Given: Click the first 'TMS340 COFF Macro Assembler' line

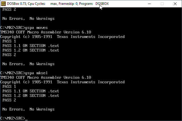Looking at the screenshot, I should tap(46, 32).
